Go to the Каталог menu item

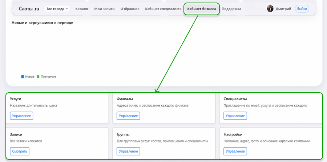click(x=82, y=9)
